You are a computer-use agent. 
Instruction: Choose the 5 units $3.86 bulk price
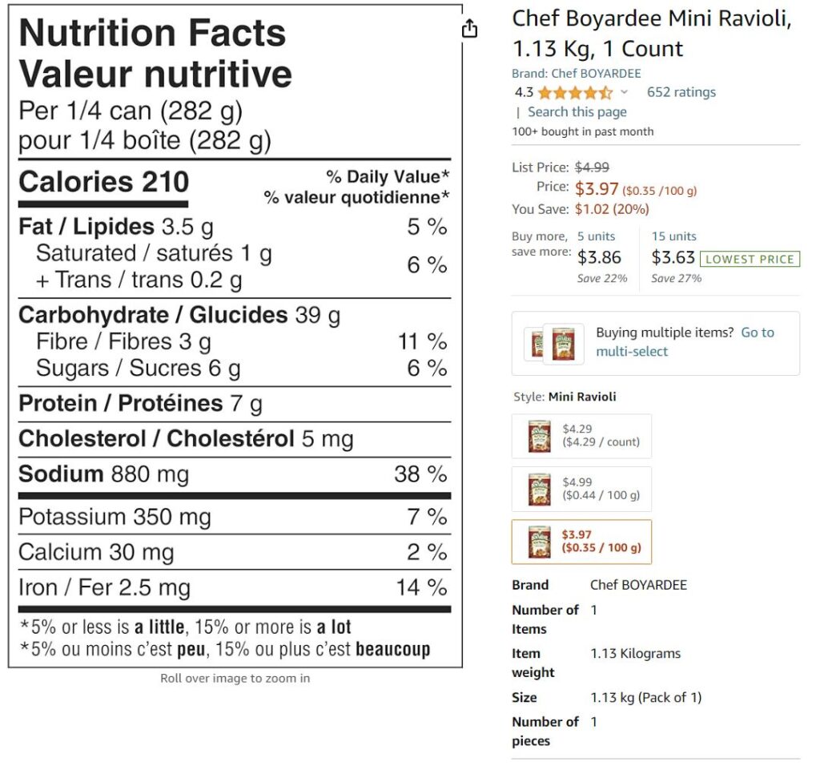tap(599, 256)
